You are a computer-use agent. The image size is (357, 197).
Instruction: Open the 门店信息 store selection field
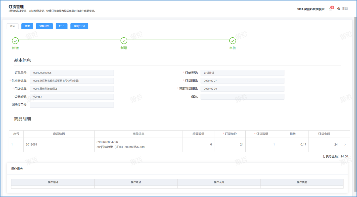pos(72,89)
